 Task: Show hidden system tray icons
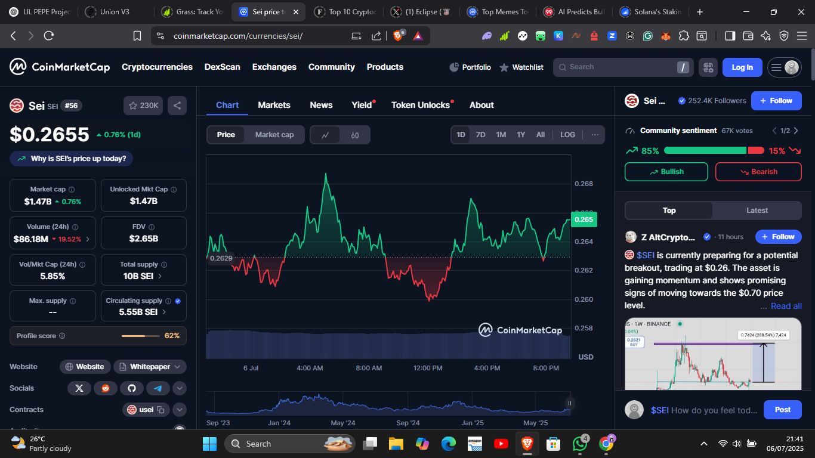pyautogui.click(x=704, y=444)
